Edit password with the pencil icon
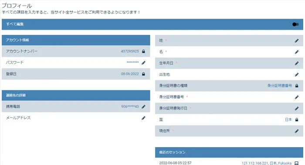 point(143,63)
